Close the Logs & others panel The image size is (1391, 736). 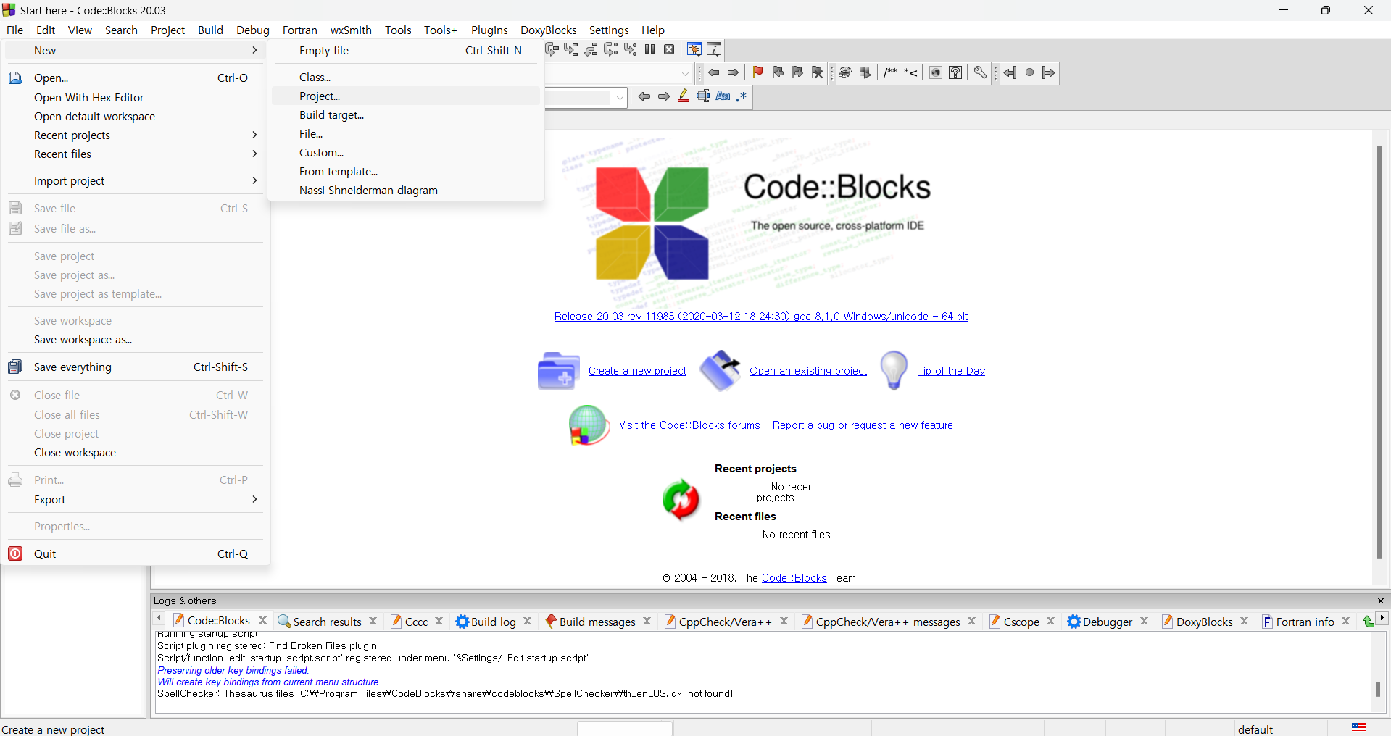(1381, 601)
